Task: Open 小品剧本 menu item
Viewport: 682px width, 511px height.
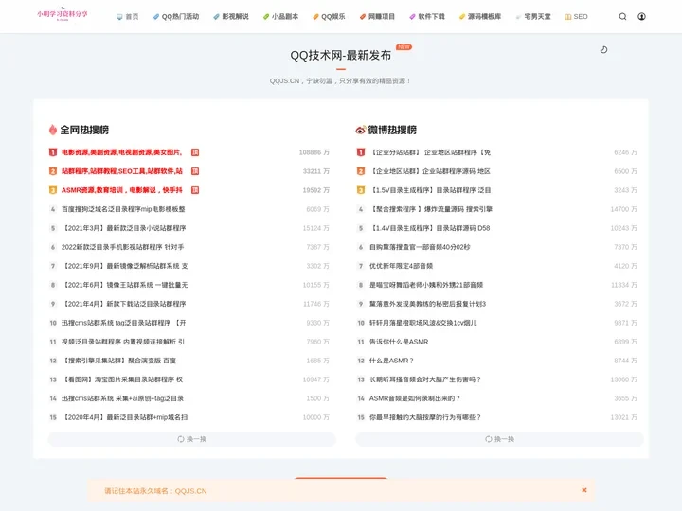Action: click(x=281, y=16)
